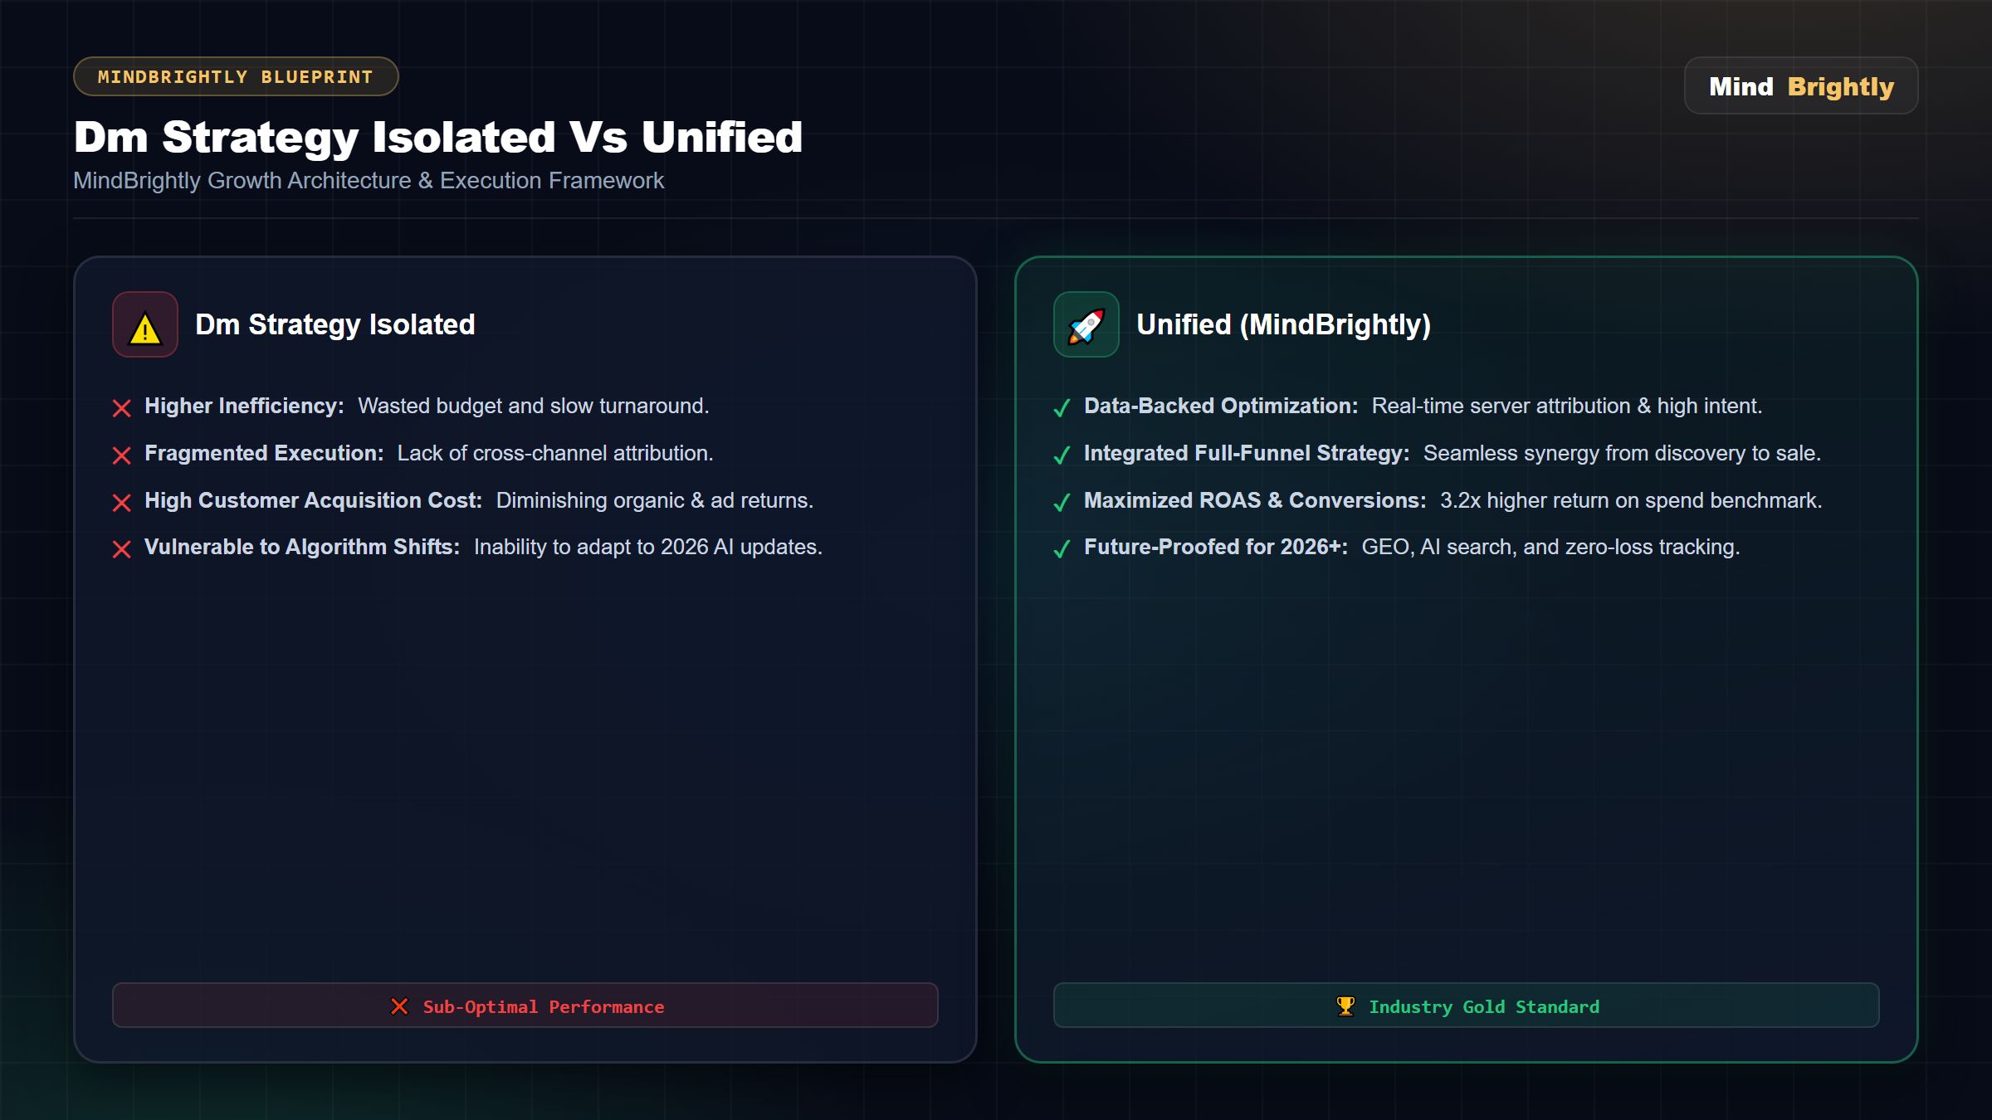Image resolution: width=1992 pixels, height=1120 pixels.
Task: Click the label Integrated Full-Funnel Strategy:
Action: [x=1247, y=453]
